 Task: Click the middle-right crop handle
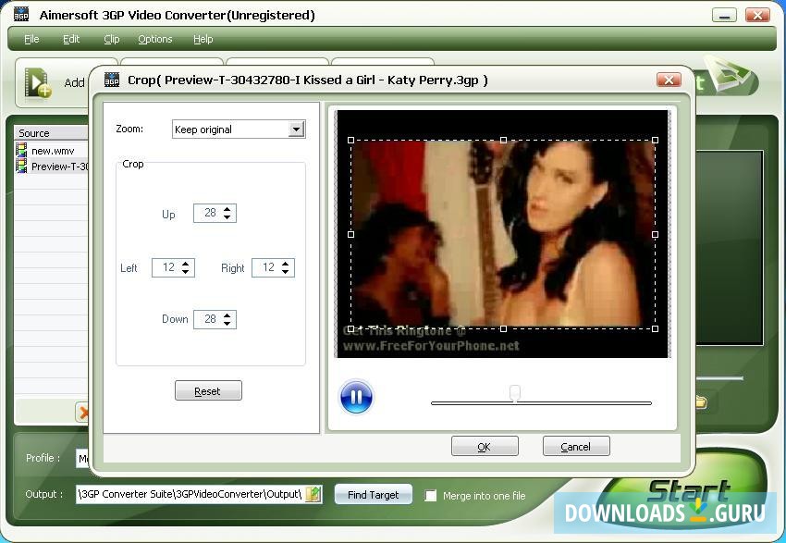coord(656,234)
